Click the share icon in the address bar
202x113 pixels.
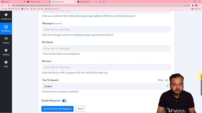click(x=185, y=6)
